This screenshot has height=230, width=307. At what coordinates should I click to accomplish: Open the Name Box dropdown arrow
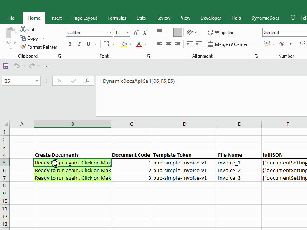click(36, 81)
